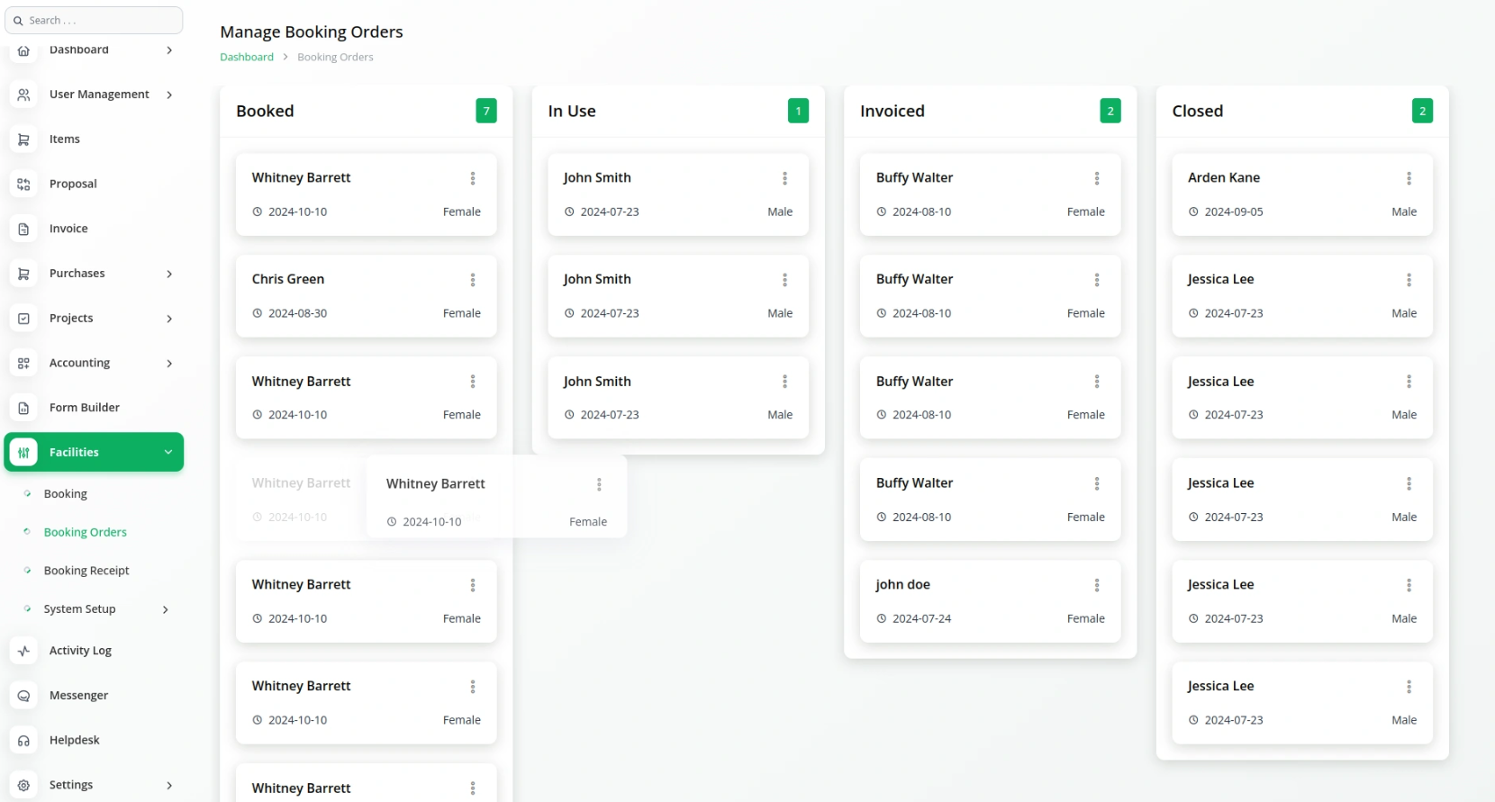Click the Invoiced column heading
The width and height of the screenshot is (1495, 802).
pos(892,111)
